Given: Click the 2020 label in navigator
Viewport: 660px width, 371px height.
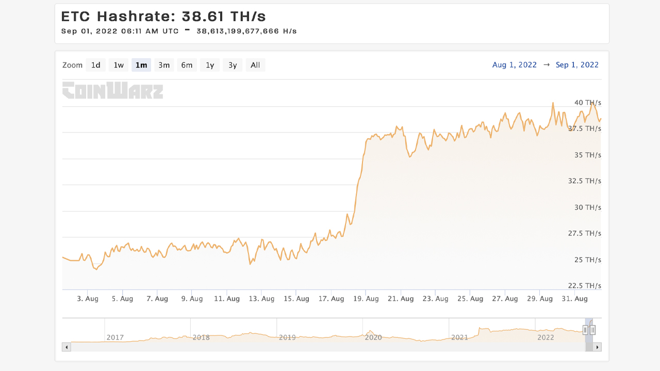Looking at the screenshot, I should (x=373, y=338).
